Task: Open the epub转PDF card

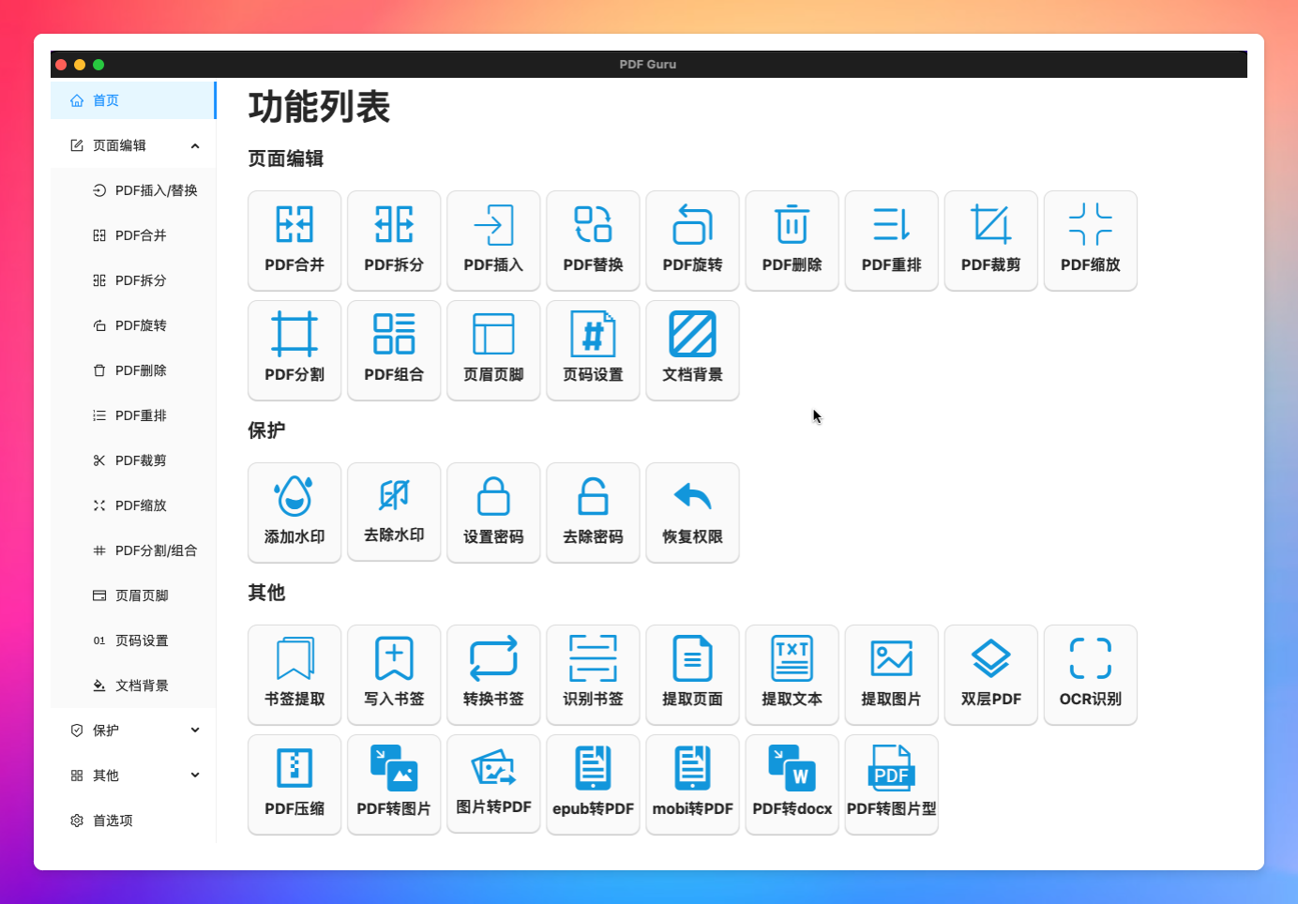Action: point(593,785)
